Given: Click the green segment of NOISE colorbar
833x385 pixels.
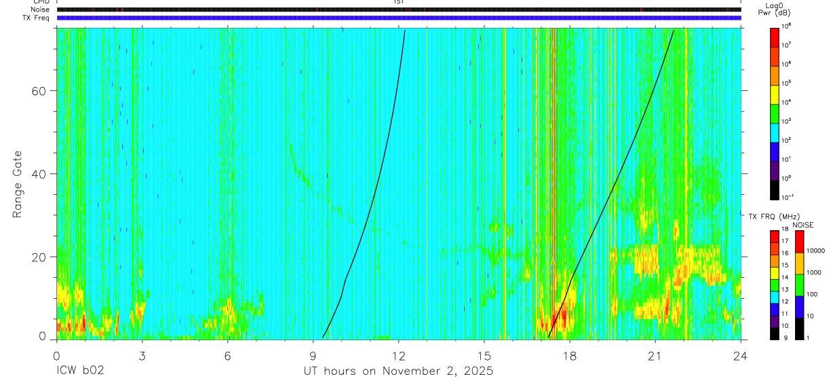Looking at the screenshot, I should pyautogui.click(x=798, y=285).
